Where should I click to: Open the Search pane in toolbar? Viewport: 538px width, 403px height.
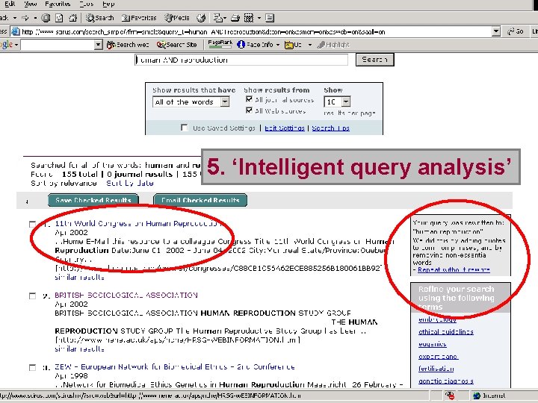coord(100,17)
